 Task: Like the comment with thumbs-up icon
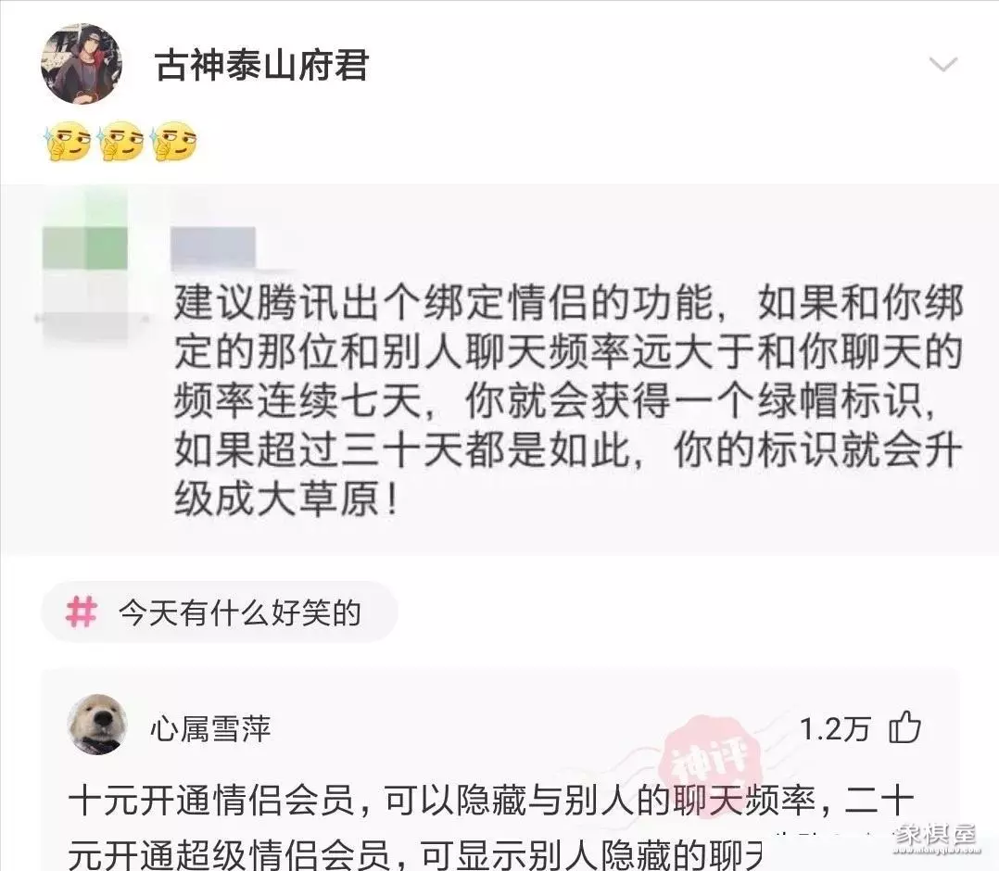click(x=904, y=727)
